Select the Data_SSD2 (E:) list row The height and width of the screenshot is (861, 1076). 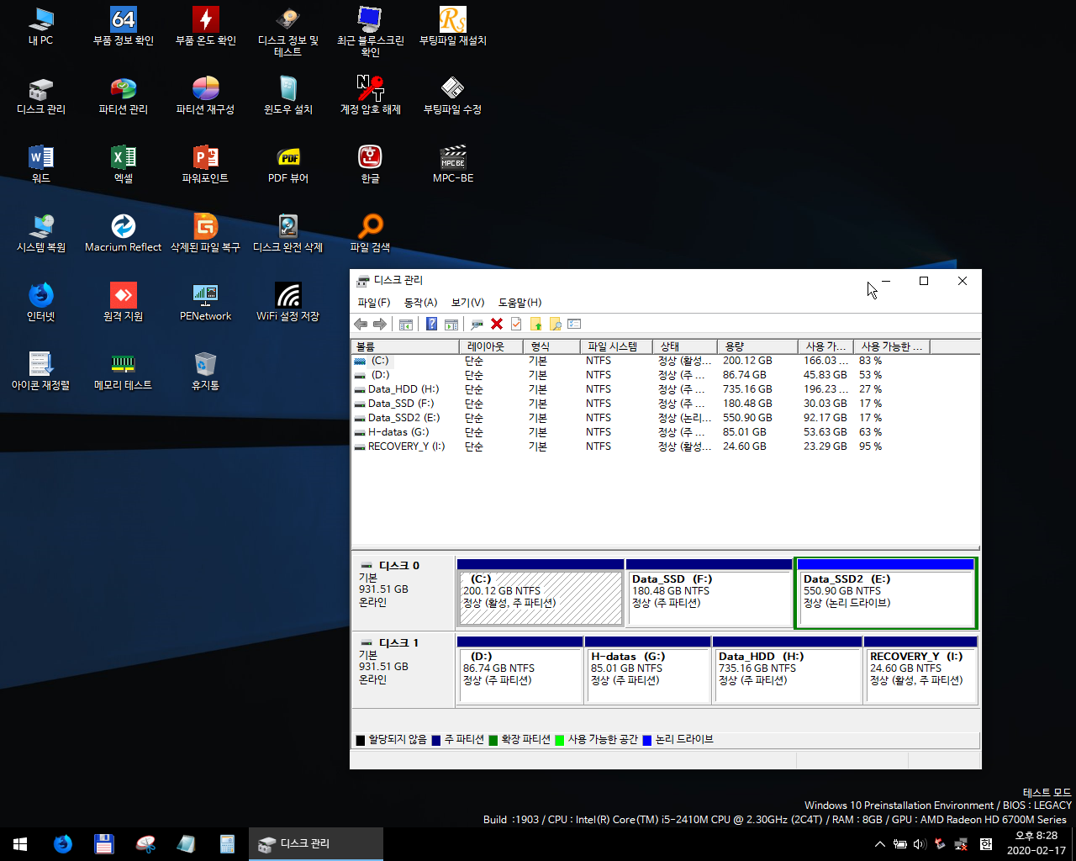tap(639, 418)
